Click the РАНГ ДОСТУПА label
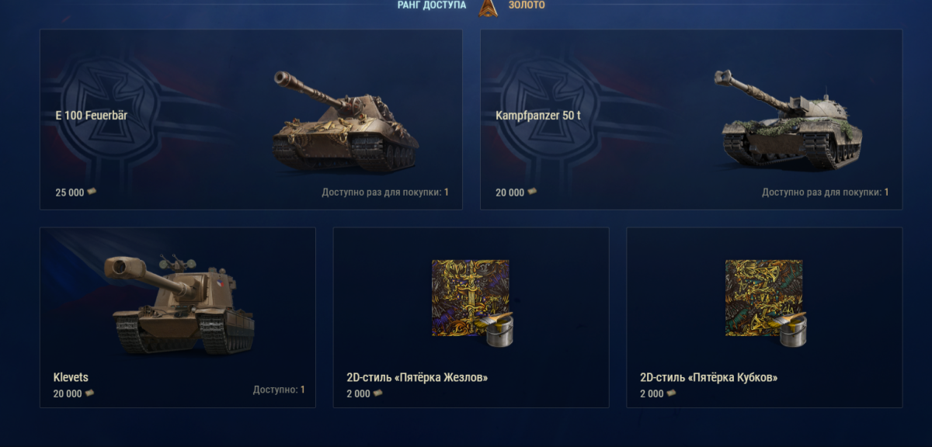The height and width of the screenshot is (447, 932). coord(432,5)
